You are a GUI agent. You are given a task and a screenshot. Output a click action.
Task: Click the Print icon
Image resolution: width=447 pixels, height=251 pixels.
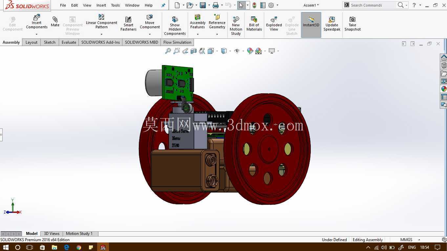tap(215, 5)
